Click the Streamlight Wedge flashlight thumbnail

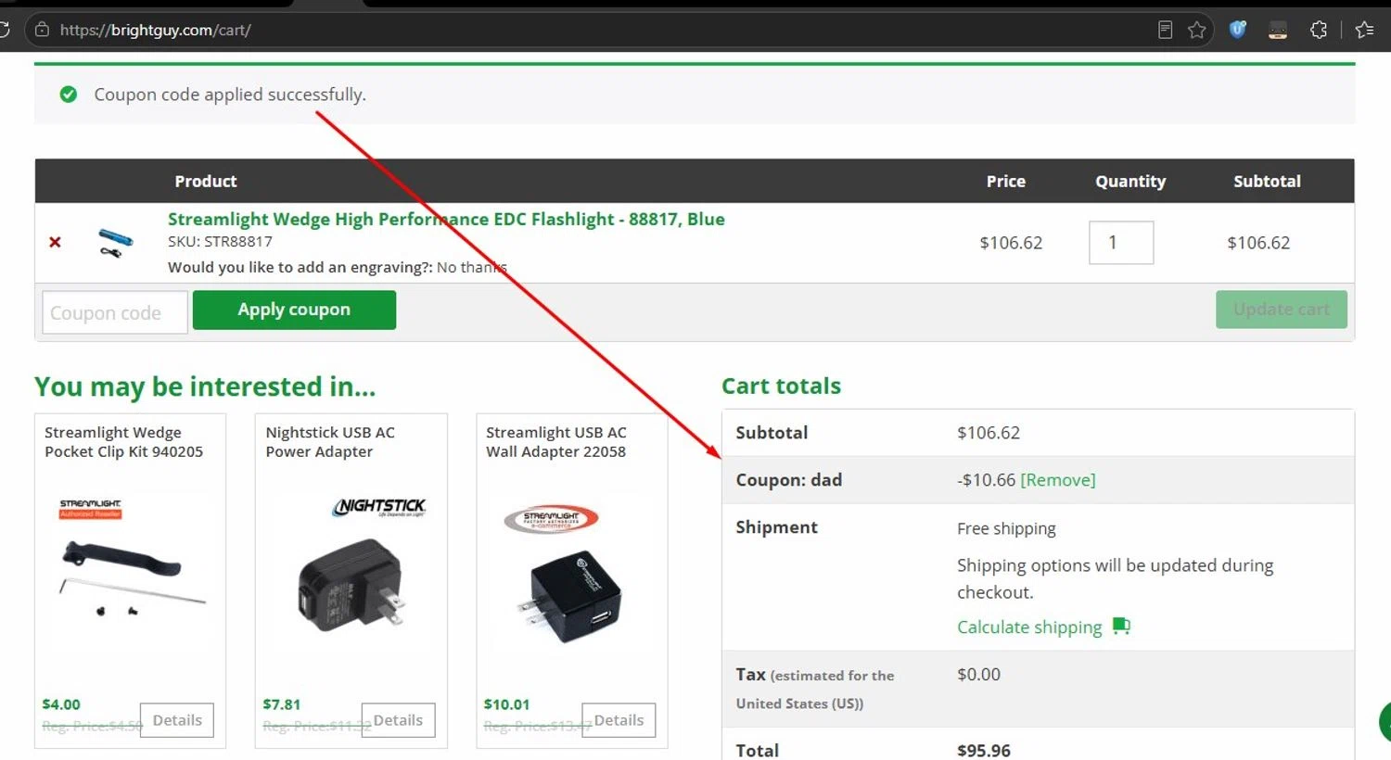(115, 243)
